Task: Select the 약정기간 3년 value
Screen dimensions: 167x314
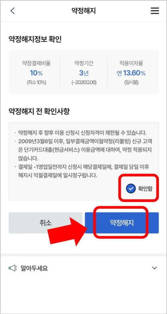Action: (x=83, y=73)
